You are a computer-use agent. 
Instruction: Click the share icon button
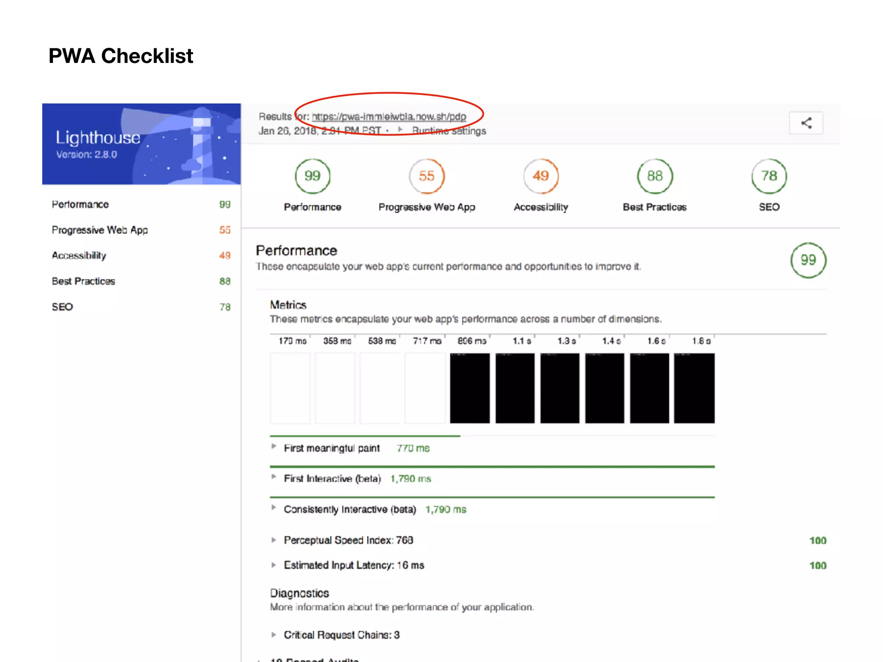806,123
